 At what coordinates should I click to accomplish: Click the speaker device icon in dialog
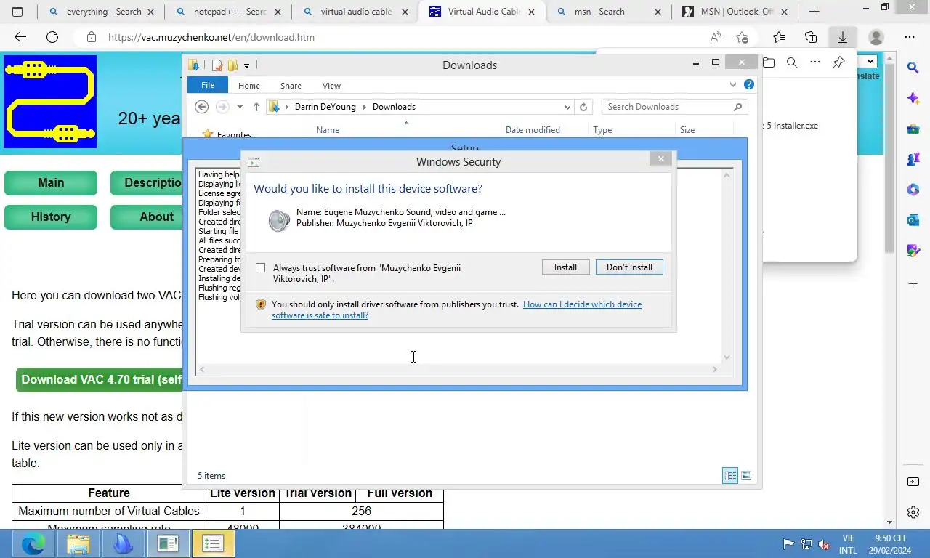coord(279,220)
